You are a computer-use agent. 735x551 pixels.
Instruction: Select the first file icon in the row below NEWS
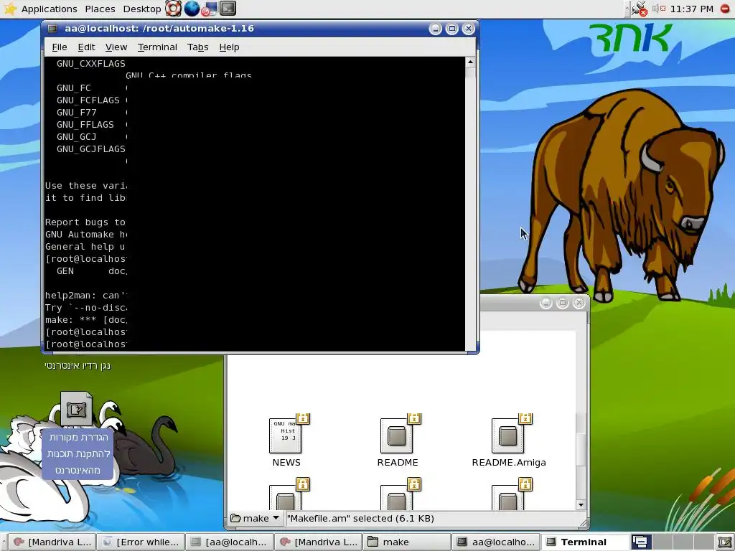286,498
